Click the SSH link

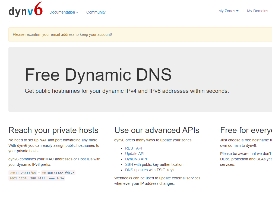[x=129, y=164]
